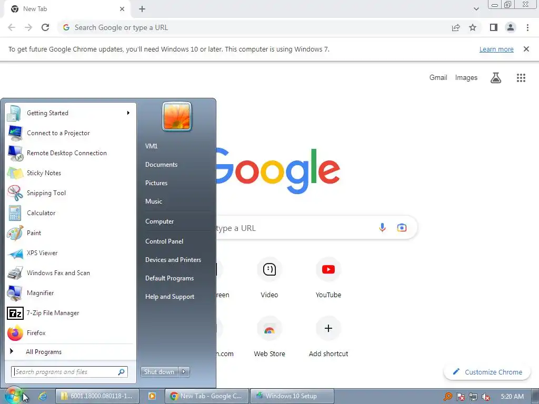The width and height of the screenshot is (539, 404).
Task: Click the muted volume tray icon
Action: tap(485, 397)
